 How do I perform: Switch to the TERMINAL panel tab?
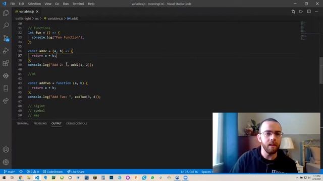[x=23, y=123]
